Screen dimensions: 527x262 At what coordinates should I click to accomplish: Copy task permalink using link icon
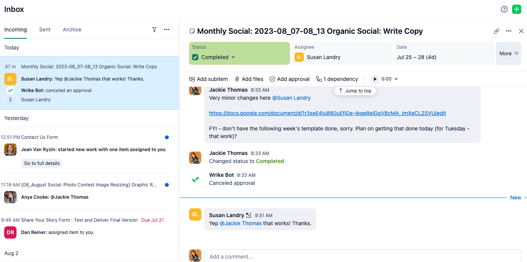(497, 31)
